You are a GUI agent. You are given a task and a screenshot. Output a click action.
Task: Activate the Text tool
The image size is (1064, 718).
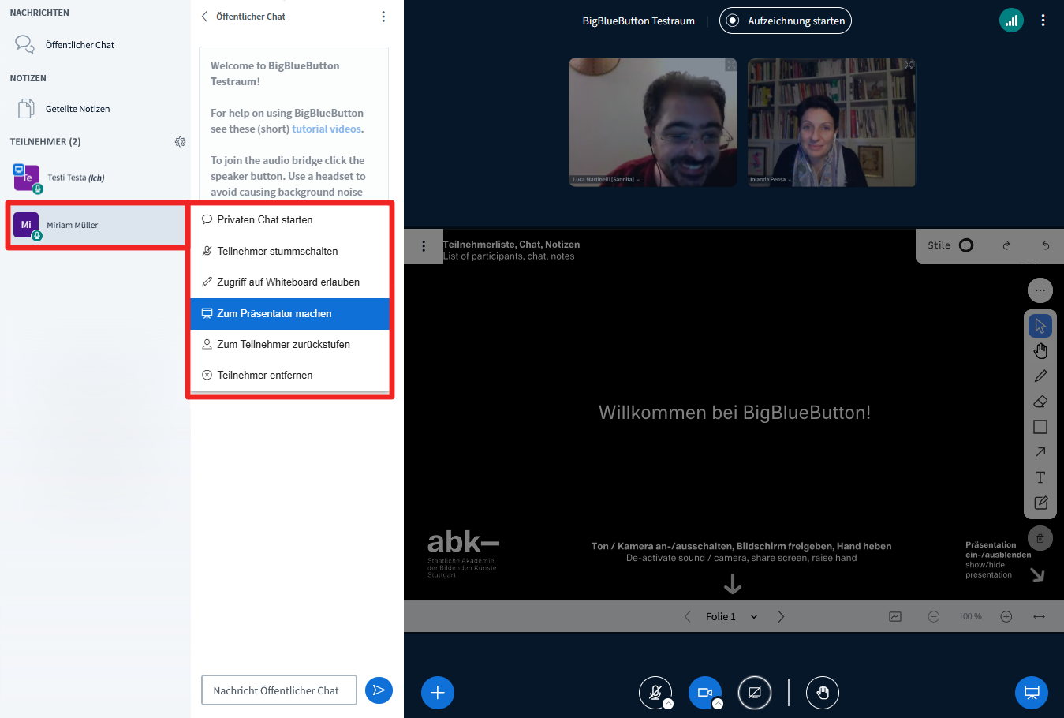click(1040, 477)
